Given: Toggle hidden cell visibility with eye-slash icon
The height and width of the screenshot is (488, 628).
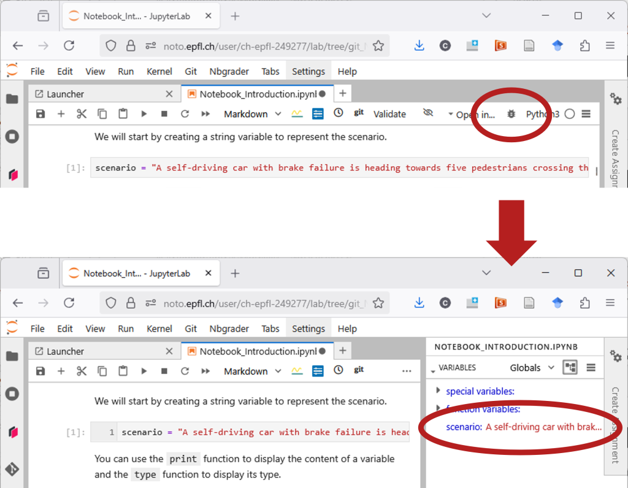Looking at the screenshot, I should [x=428, y=114].
